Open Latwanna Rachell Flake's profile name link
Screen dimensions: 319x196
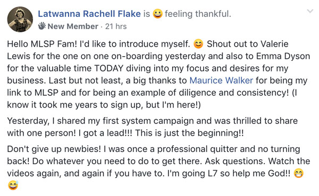click(89, 14)
